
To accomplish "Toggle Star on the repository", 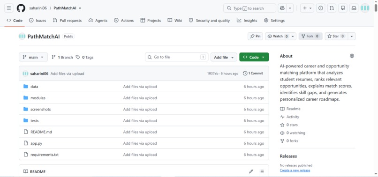I will [x=336, y=37].
